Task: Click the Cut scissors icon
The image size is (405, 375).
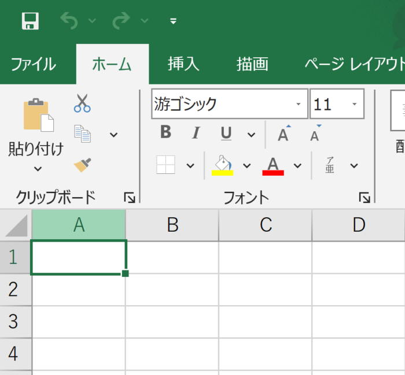Action: (82, 103)
